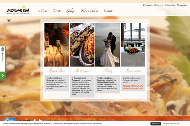Expand the green arrow side panel
This screenshot has height=126, width=190.
tap(3, 76)
